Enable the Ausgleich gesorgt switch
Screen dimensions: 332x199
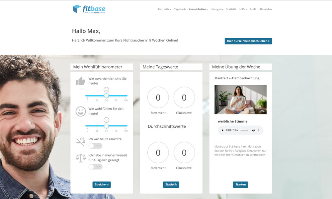(95, 166)
